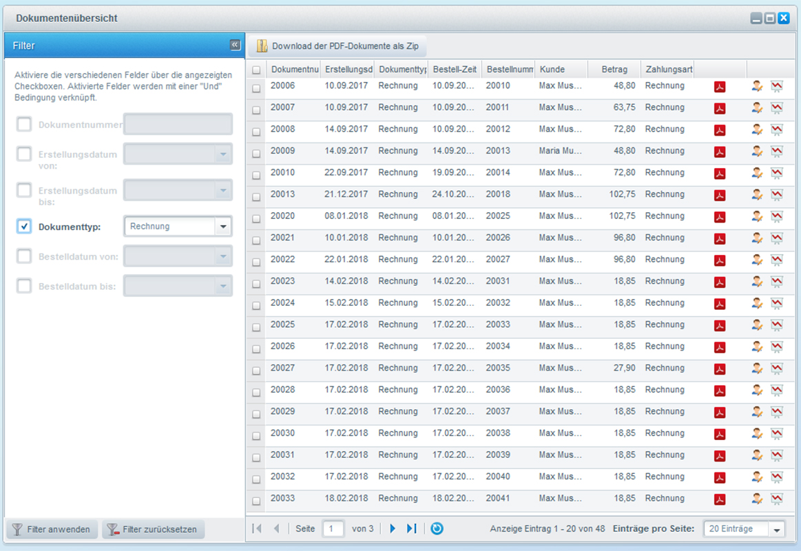Sort by Dokumentnummer column header
This screenshot has height=551, width=801.
click(x=293, y=69)
